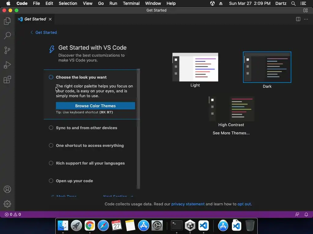Open Source Control view

(7, 50)
